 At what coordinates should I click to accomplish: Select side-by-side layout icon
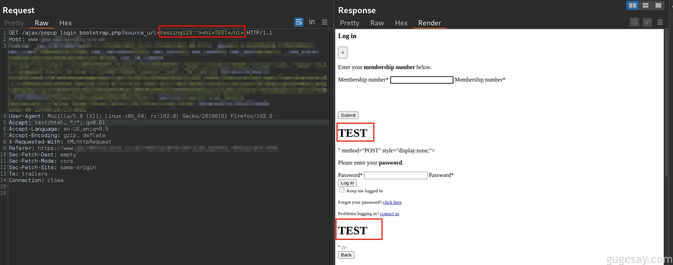633,5
